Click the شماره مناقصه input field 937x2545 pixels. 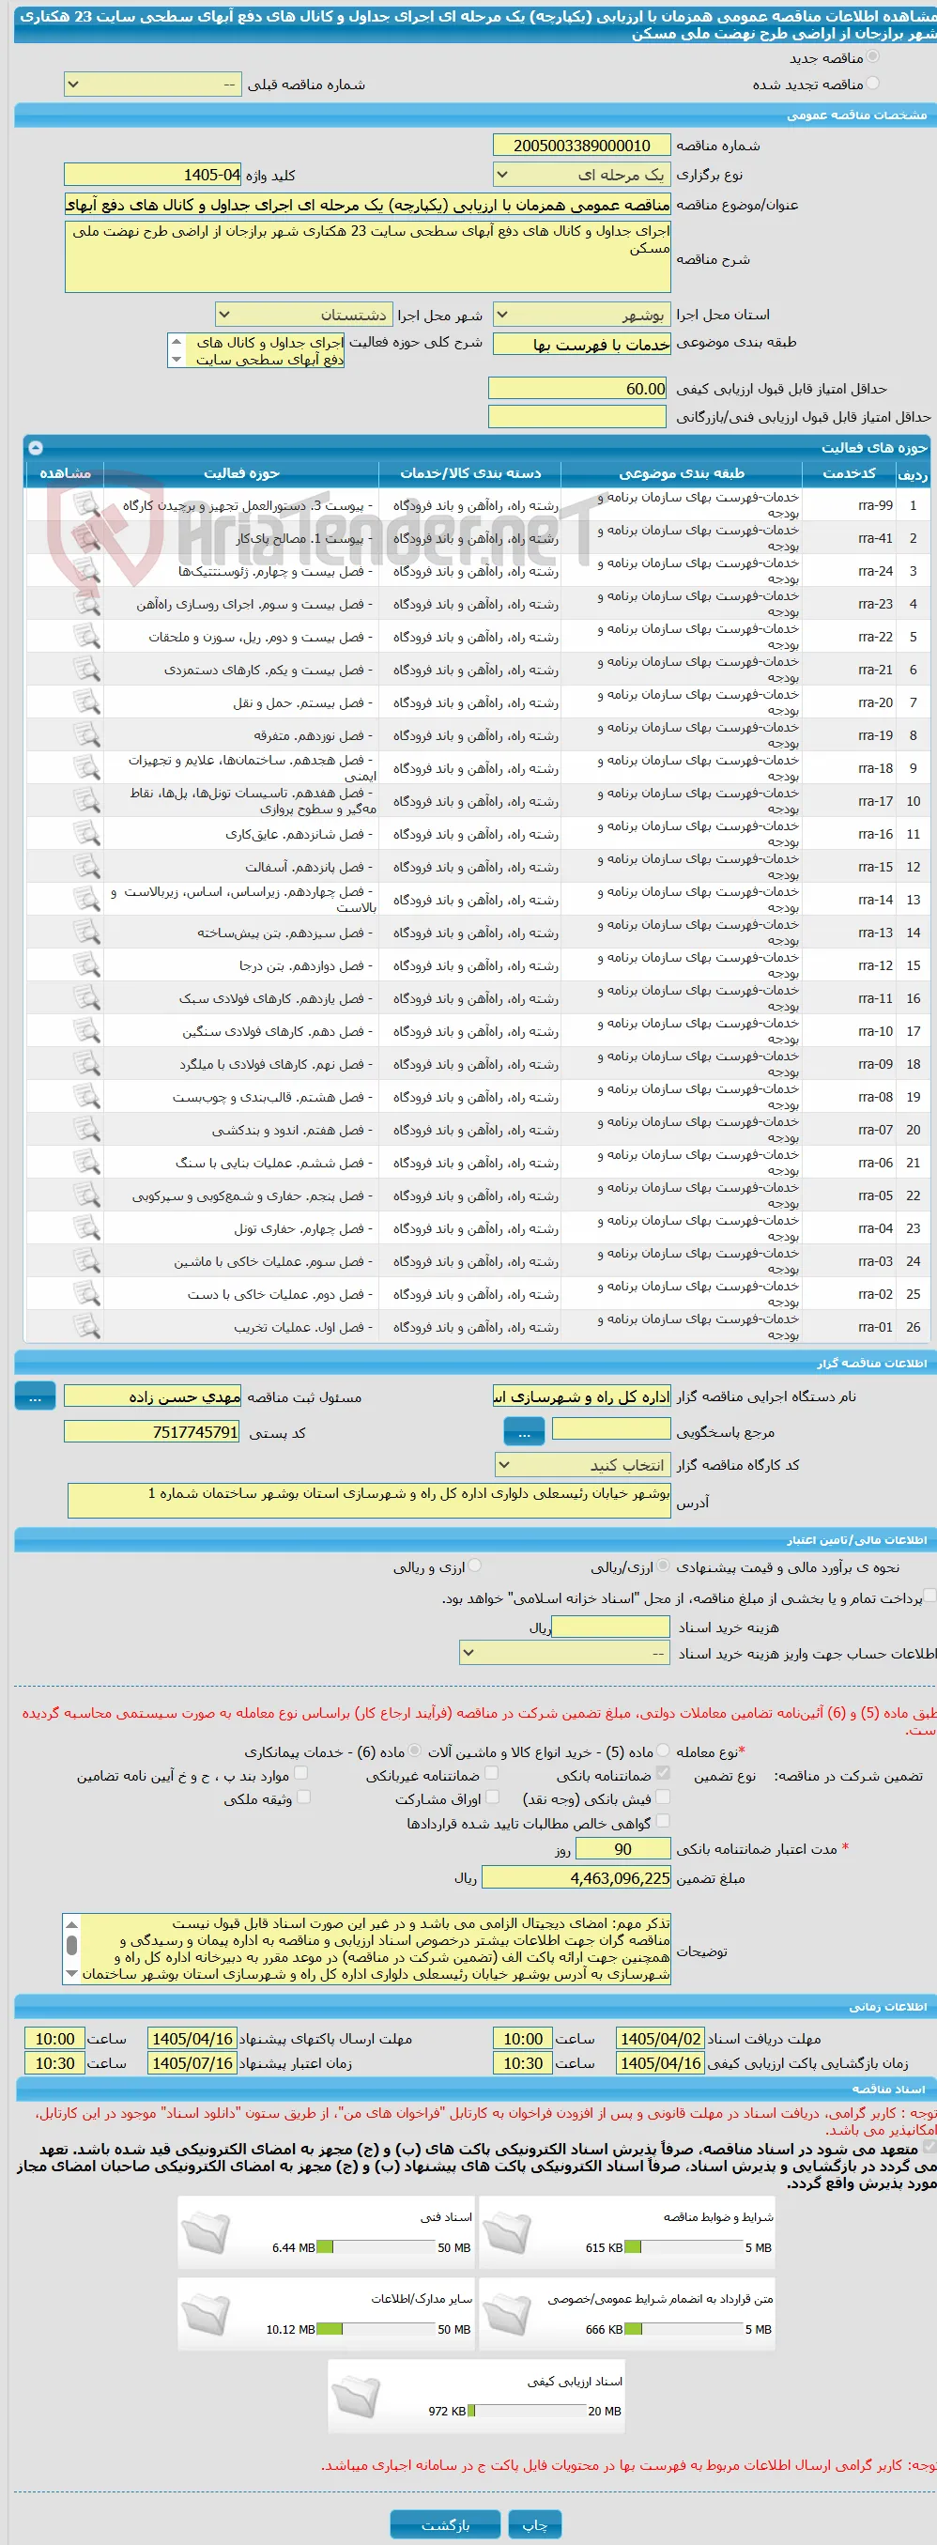(581, 146)
